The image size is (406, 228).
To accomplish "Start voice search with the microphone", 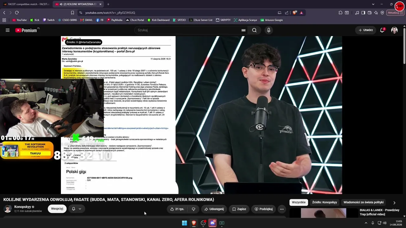I will [269, 30].
